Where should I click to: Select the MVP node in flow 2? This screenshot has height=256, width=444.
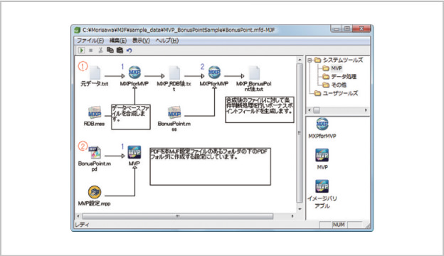(x=134, y=152)
